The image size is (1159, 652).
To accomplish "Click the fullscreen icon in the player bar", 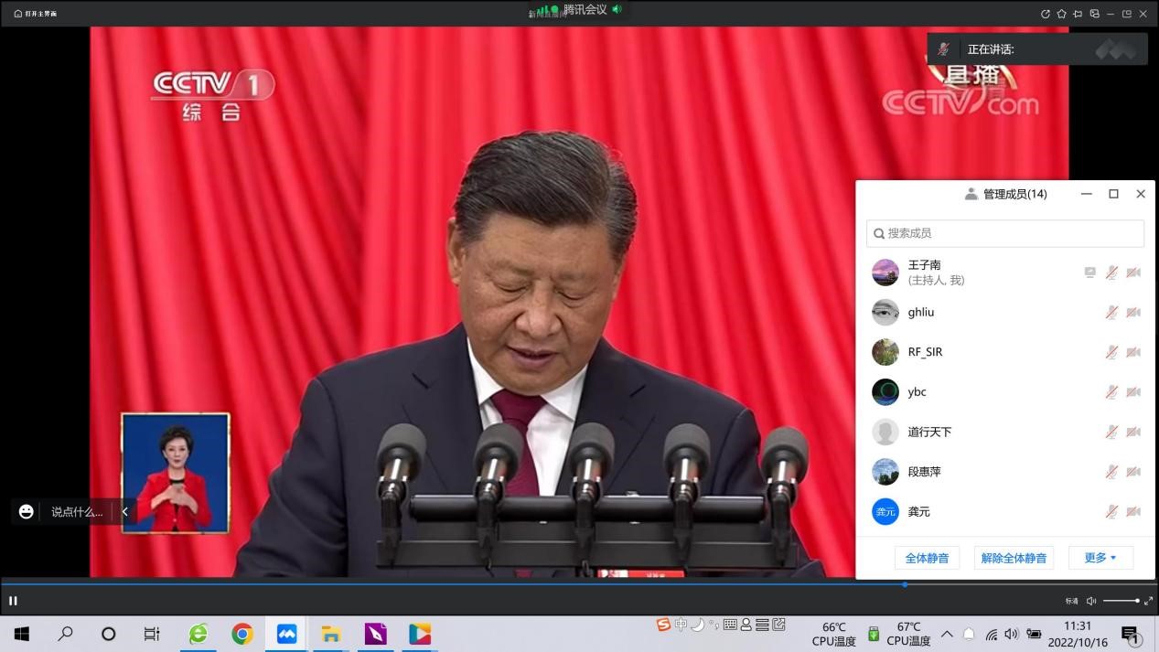I will [1148, 601].
